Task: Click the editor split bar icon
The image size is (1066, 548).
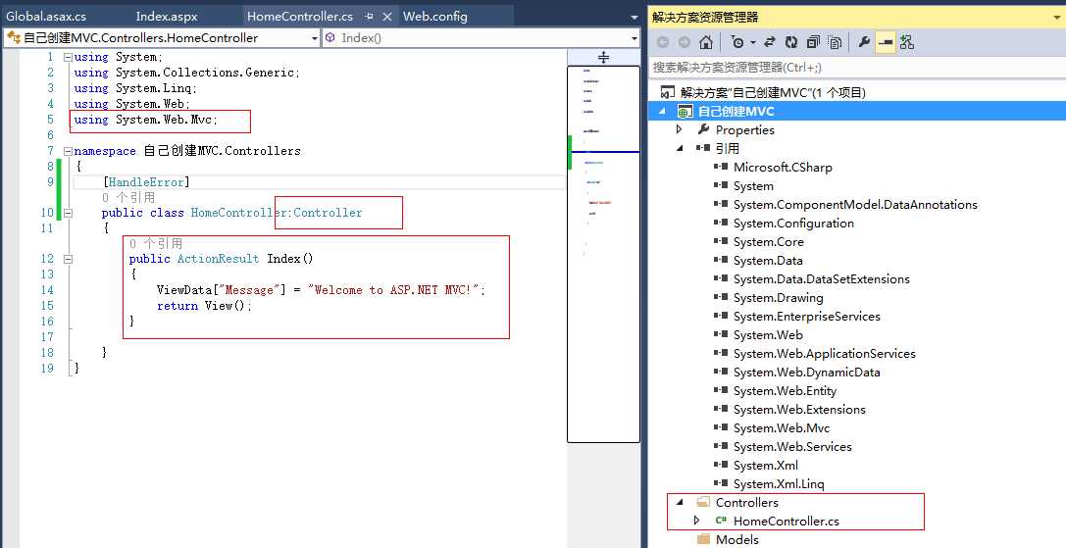Action: tap(603, 57)
